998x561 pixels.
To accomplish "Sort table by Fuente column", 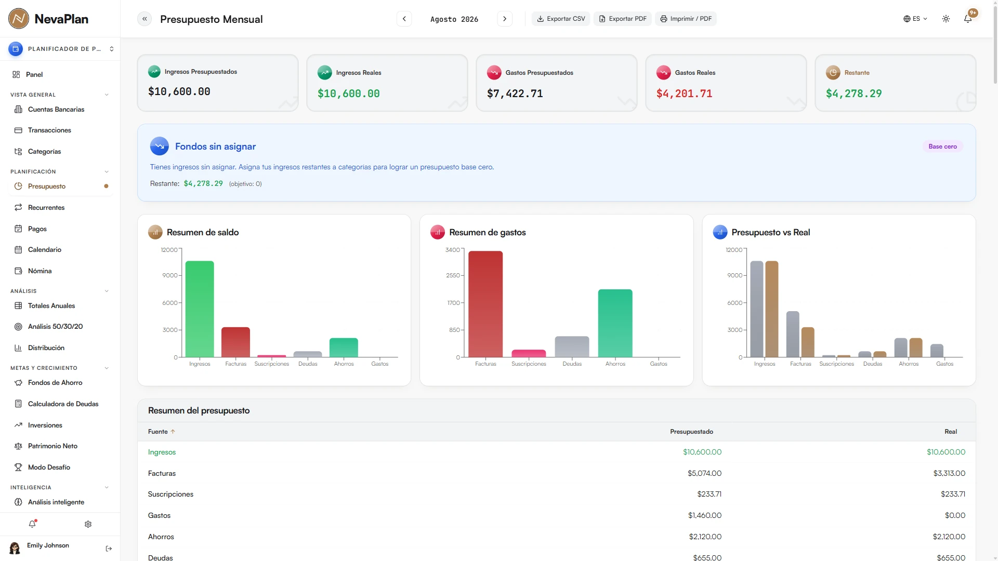I will 161,432.
